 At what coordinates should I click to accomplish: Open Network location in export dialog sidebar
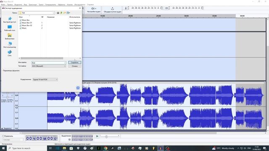10,53
